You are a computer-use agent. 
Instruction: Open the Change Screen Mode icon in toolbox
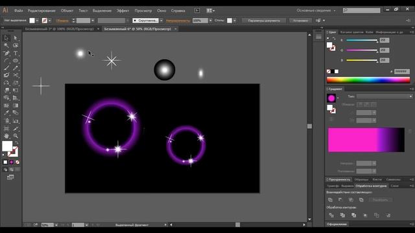pyautogui.click(x=10, y=177)
